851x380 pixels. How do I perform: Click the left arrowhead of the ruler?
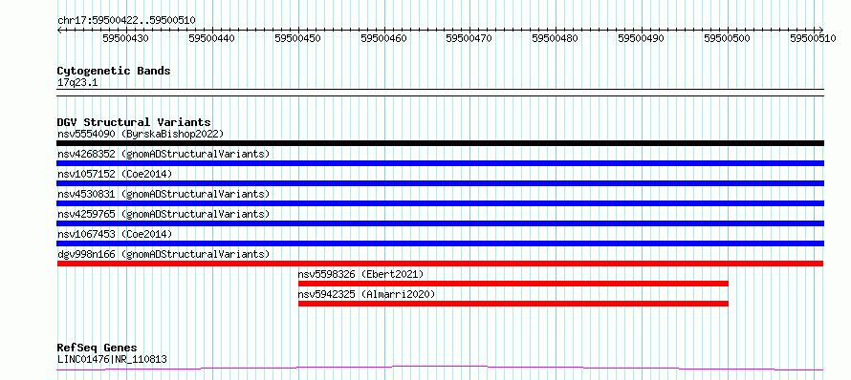(59, 30)
